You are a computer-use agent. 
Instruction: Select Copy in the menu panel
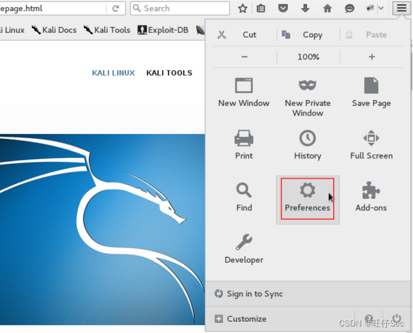coord(309,35)
